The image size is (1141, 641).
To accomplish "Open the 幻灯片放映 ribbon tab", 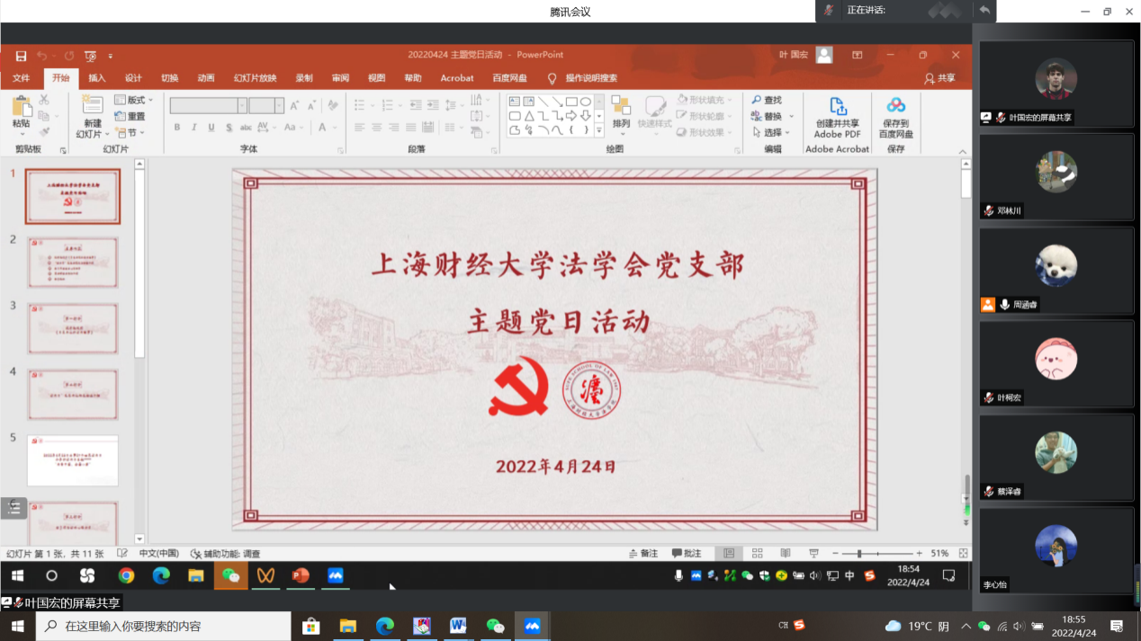I will tap(255, 78).
